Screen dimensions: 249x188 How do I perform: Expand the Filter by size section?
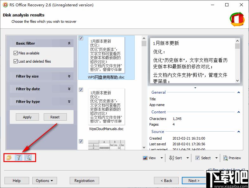[69, 76]
